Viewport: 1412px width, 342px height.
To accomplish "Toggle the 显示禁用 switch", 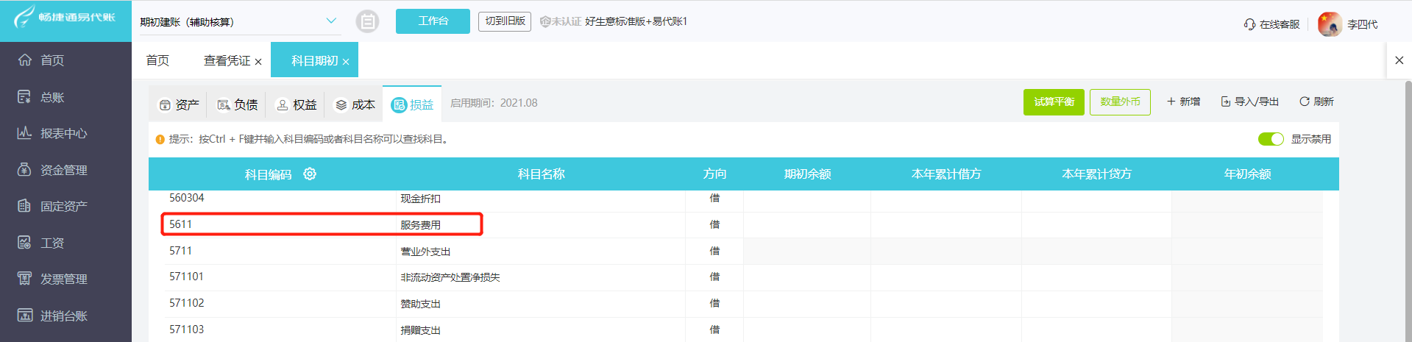I will point(1271,139).
